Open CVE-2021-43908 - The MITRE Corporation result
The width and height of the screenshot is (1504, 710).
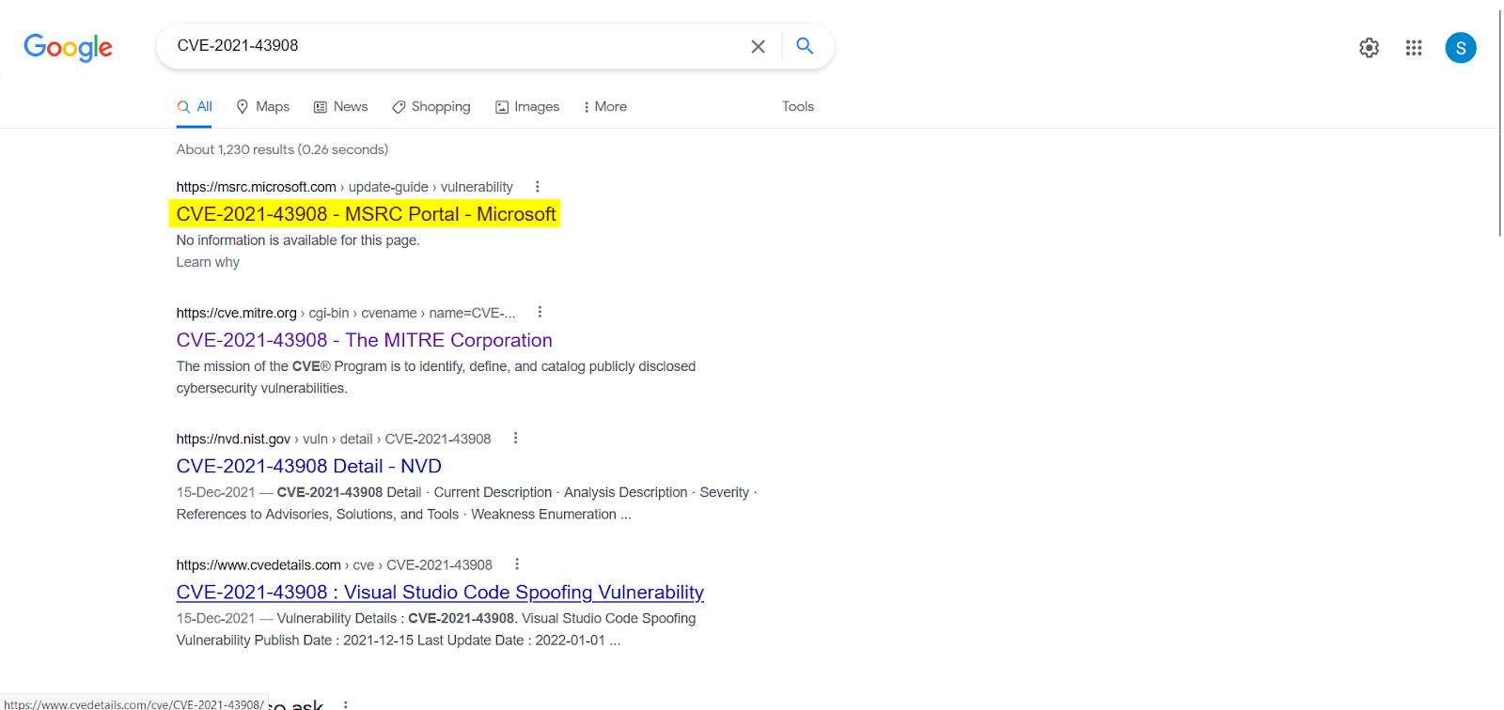click(364, 340)
